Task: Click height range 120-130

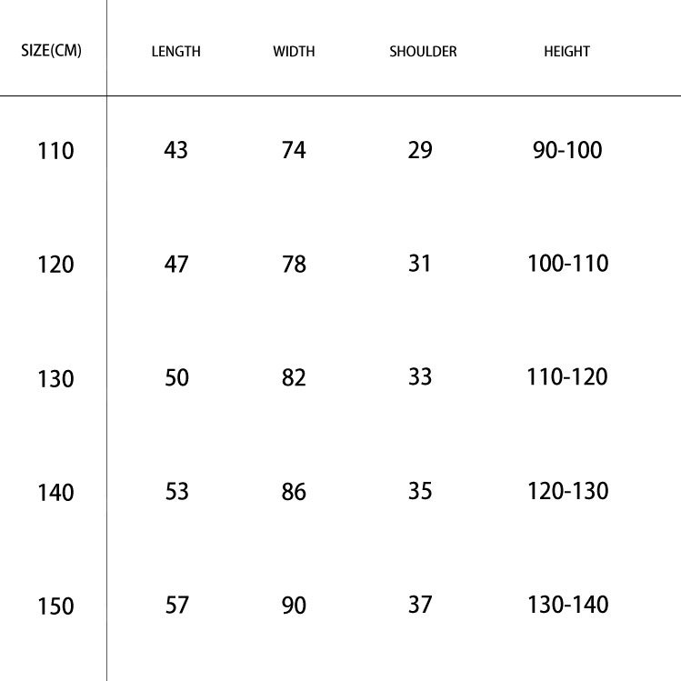Action: point(567,491)
